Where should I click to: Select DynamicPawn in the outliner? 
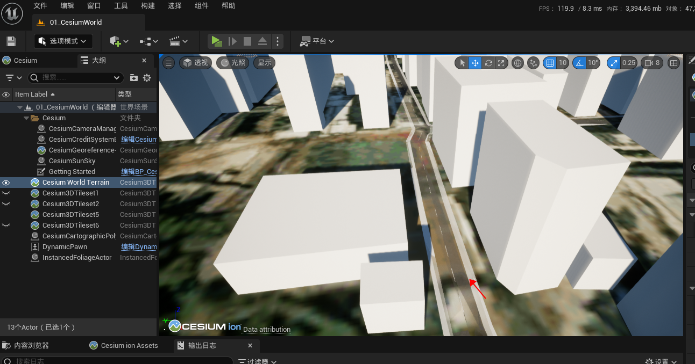[65, 247]
